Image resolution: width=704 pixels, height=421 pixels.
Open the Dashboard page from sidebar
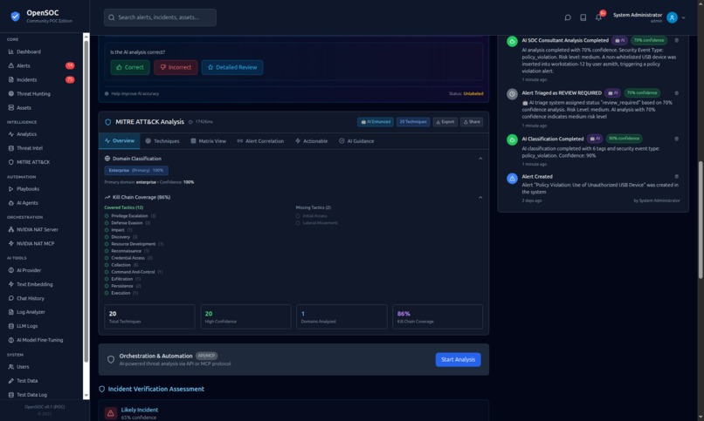click(x=28, y=51)
